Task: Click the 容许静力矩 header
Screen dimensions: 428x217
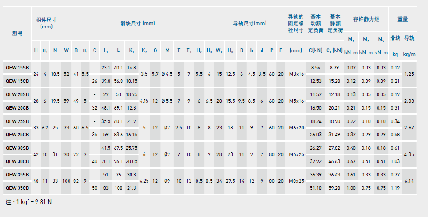Action: (x=366, y=19)
